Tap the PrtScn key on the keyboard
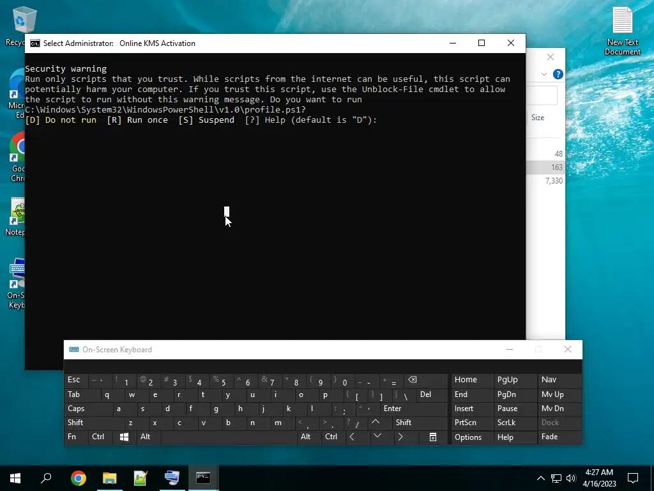The width and height of the screenshot is (654, 491). 473,423
